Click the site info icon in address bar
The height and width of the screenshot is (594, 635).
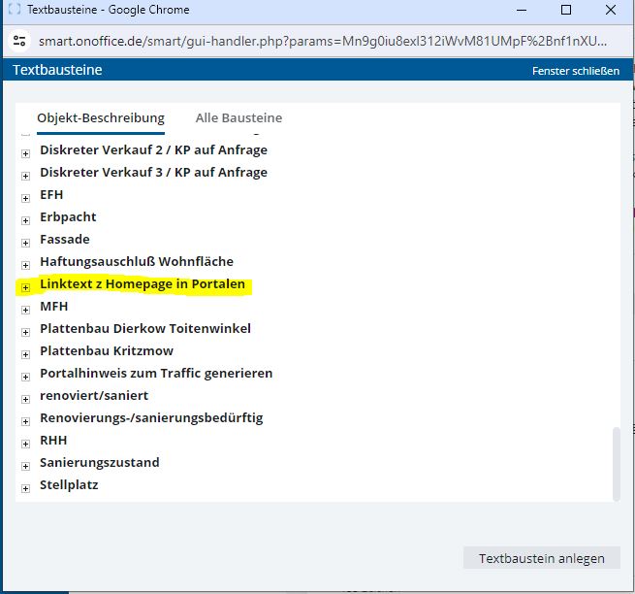(19, 42)
